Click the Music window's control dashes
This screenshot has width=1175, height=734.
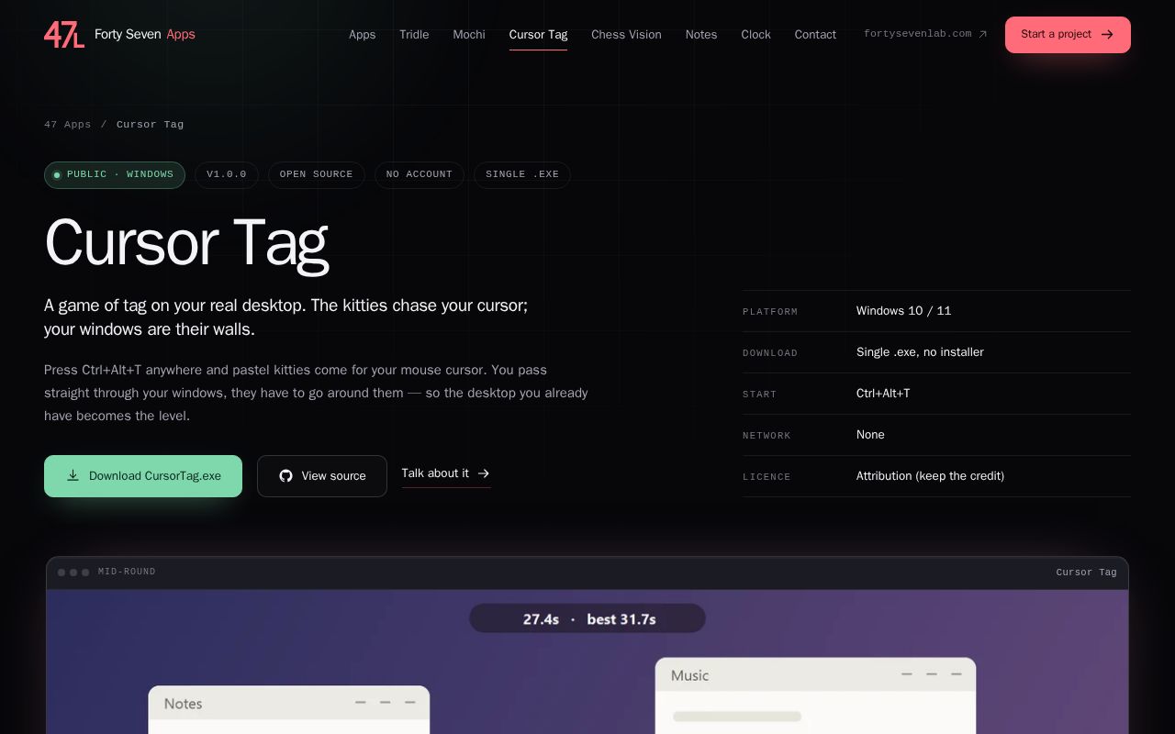[x=932, y=674]
